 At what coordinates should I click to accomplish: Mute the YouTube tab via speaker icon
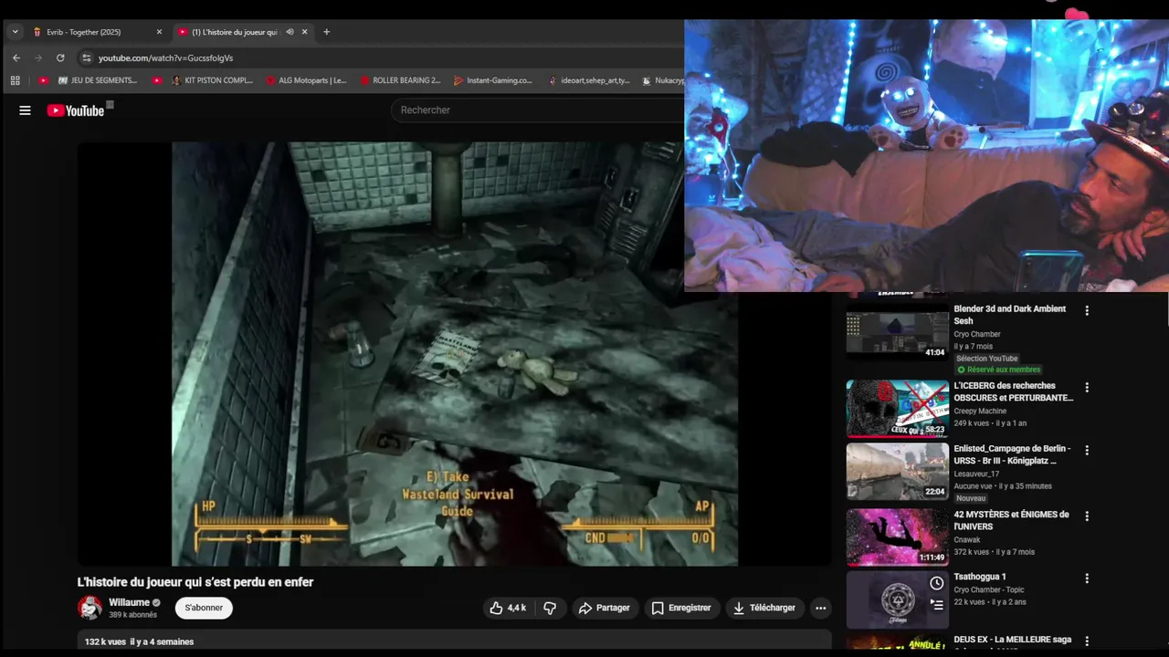290,32
